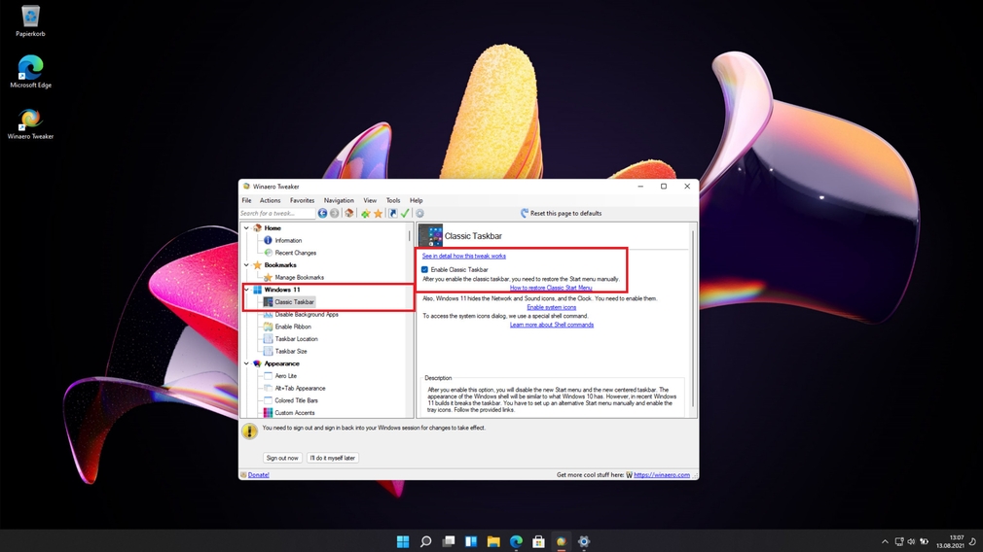Collapse the Windows 11 tree node
983x552 pixels.
[x=246, y=290]
